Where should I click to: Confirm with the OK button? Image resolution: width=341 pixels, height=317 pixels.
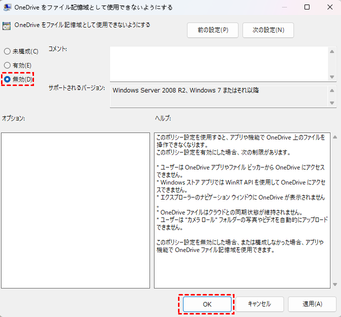point(207,304)
